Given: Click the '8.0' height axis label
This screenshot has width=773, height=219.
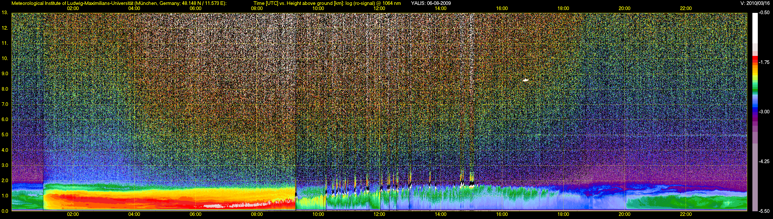Looking at the screenshot, I should [5, 89].
